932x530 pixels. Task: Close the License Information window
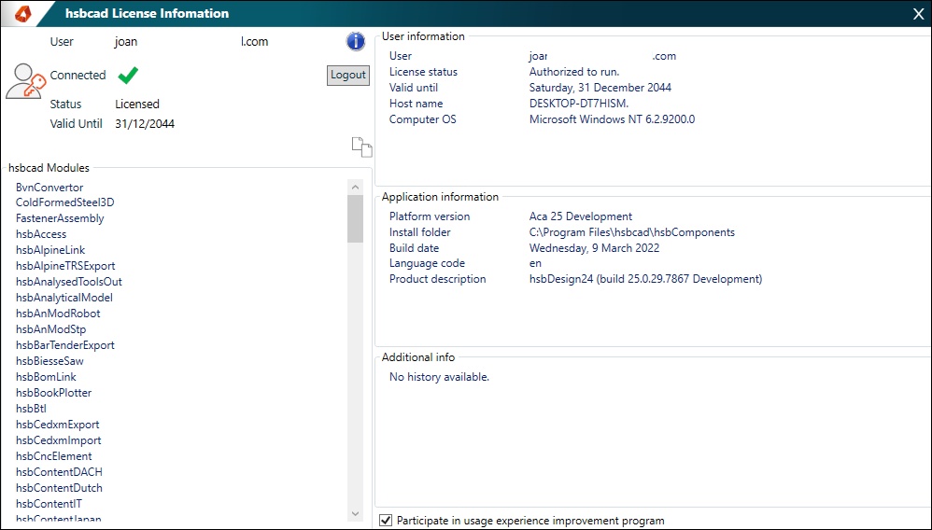(918, 14)
